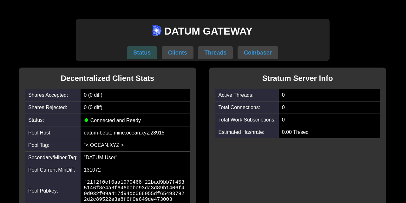Click the Total Work Subscriptions value 0
This screenshot has height=203, width=406.
tap(283, 120)
